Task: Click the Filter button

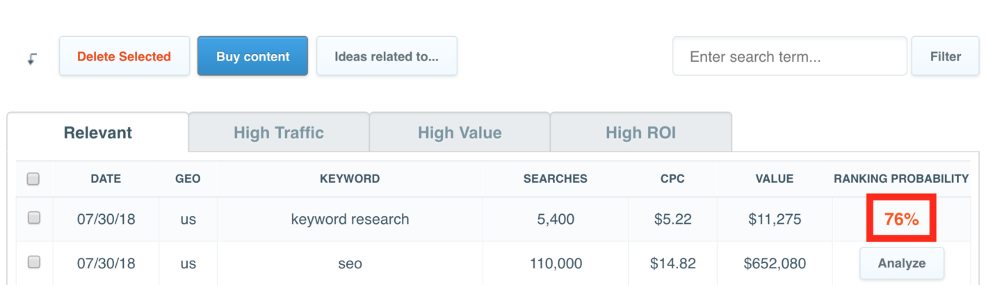Action: pos(945,56)
